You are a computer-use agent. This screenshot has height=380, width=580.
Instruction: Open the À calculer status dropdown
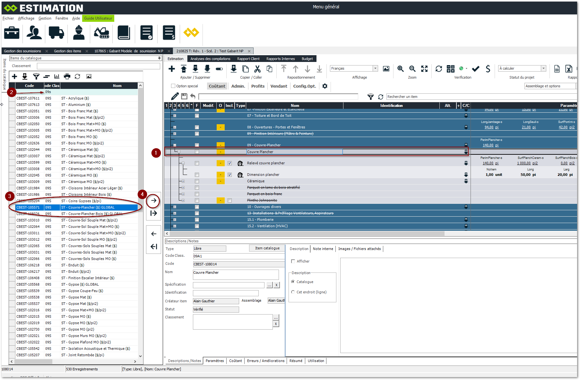coord(543,68)
